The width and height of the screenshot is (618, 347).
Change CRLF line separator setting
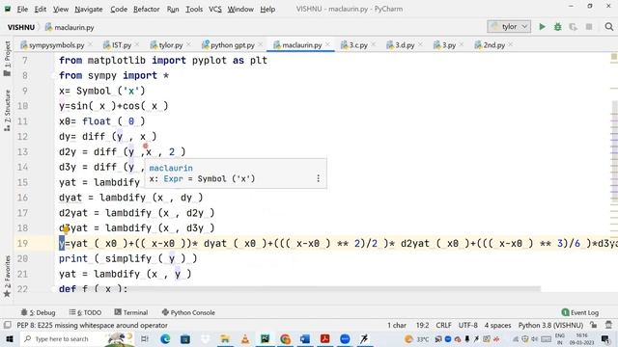[x=444, y=326]
